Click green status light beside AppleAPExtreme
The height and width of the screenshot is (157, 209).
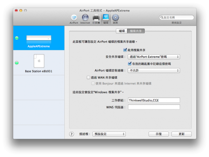pos(17,38)
